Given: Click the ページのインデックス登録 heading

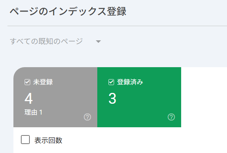Looking at the screenshot, I should click(68, 12).
